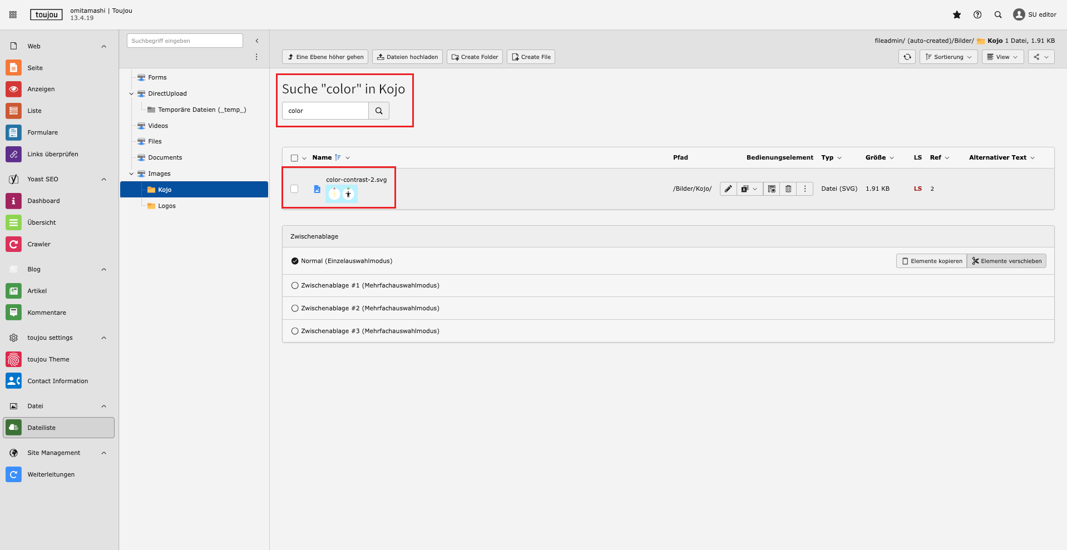Click the Create Folder button
Viewport: 1067px width, 550px height.
point(475,57)
